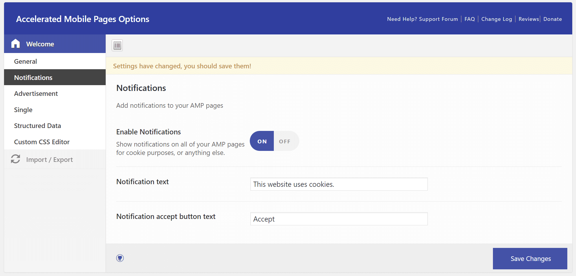Click the 'Add notifications to your AMP pages' text
576x276 pixels.
tap(170, 105)
